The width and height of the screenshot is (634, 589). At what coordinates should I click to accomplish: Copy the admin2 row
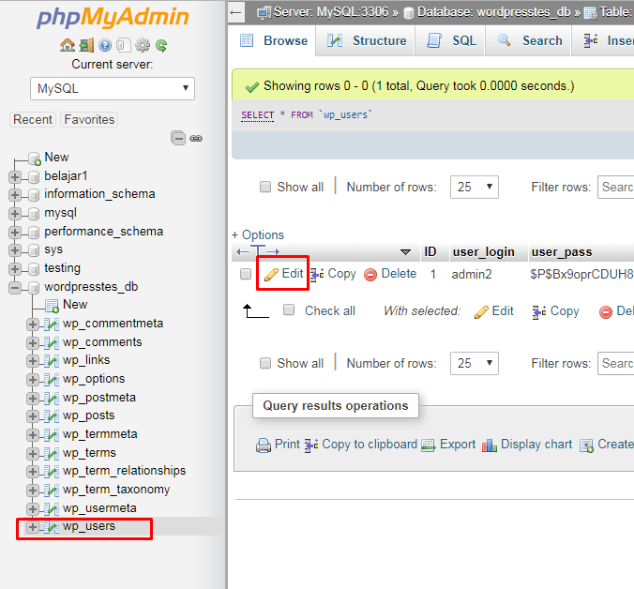click(x=334, y=274)
